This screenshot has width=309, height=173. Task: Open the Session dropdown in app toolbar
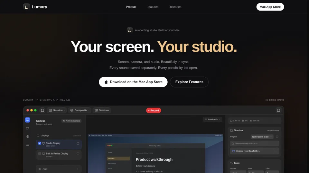click(x=57, y=110)
